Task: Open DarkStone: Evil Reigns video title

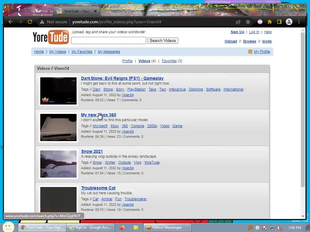Action: pos(122,78)
